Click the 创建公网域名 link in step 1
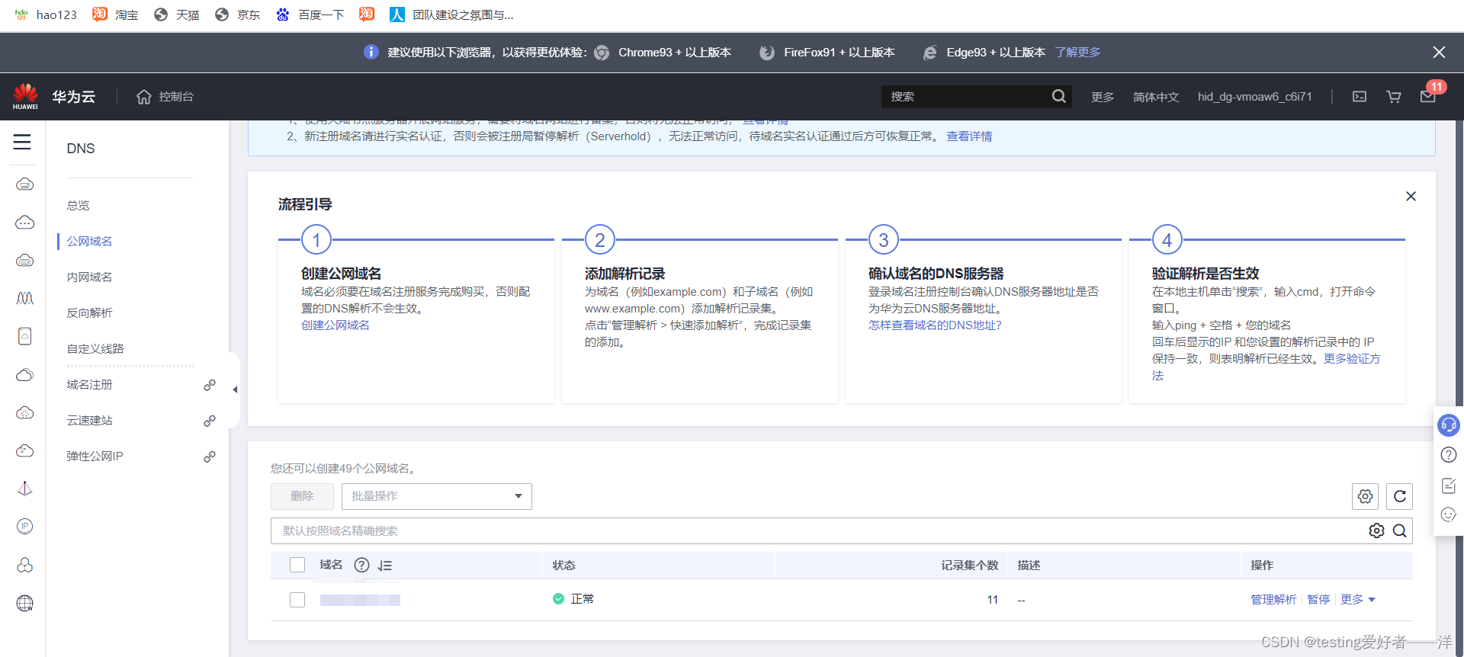Image resolution: width=1464 pixels, height=657 pixels. 335,325
